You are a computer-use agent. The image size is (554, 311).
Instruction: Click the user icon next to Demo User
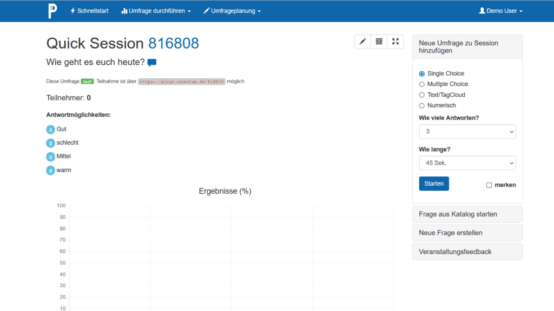pos(482,10)
